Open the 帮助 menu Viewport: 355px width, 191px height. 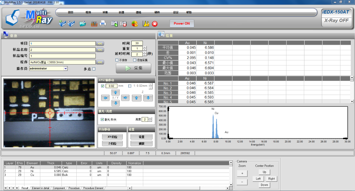tap(189, 13)
